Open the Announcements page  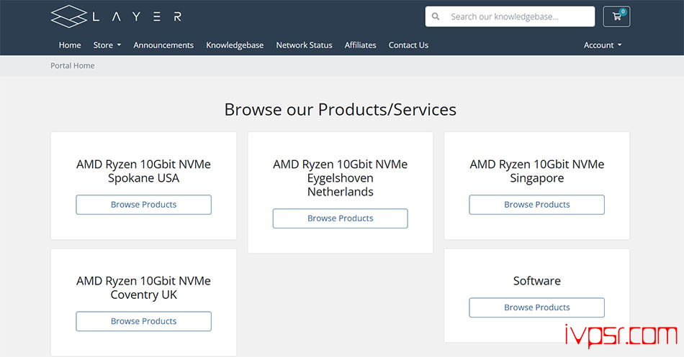click(x=163, y=45)
